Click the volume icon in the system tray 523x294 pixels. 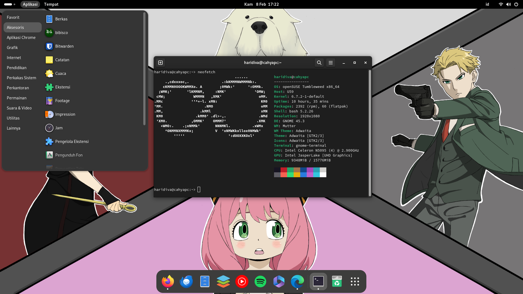509,4
